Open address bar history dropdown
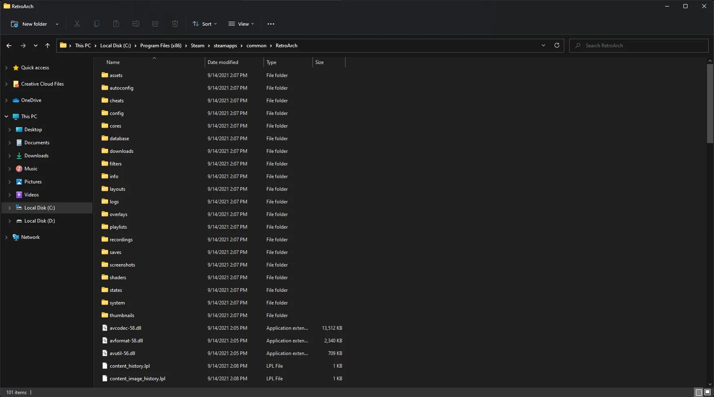714x397 pixels. coord(543,45)
